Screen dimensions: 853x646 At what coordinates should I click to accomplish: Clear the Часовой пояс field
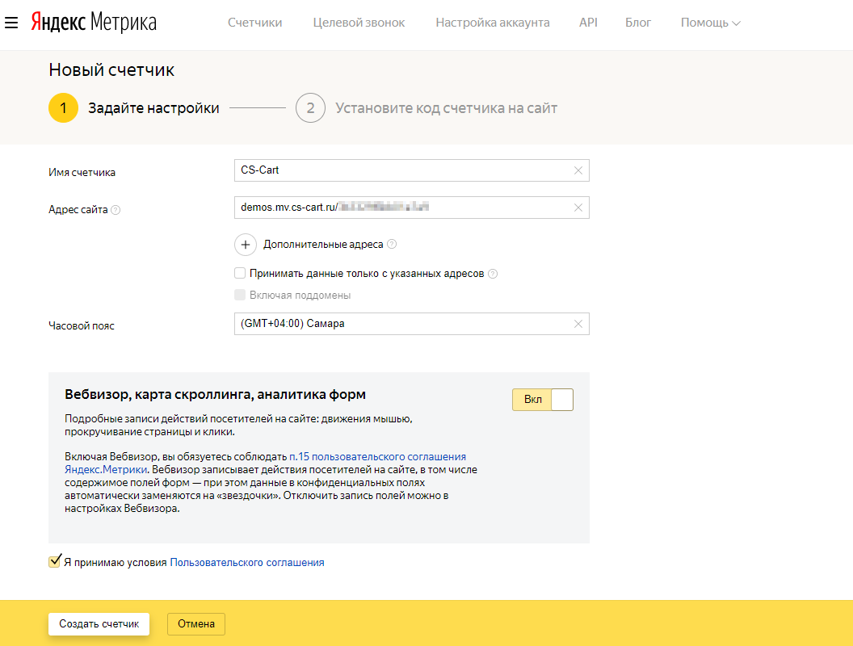[578, 324]
